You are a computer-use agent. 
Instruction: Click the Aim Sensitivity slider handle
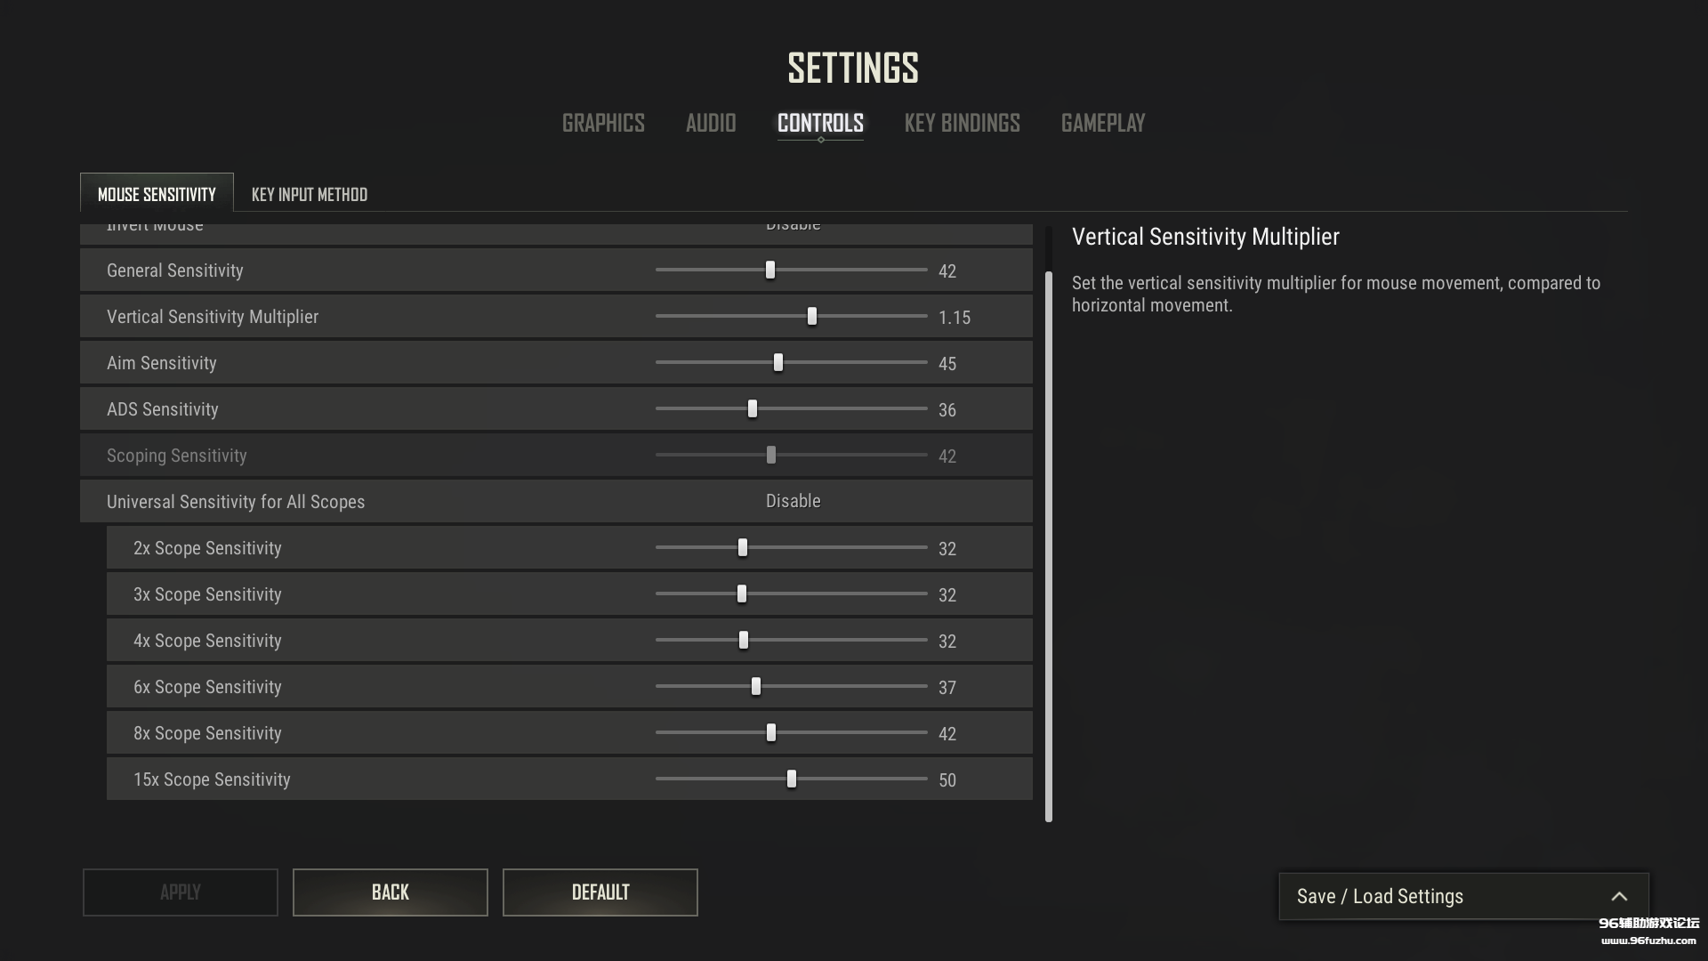click(x=778, y=362)
